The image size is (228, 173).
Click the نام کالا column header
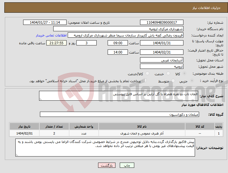pyautogui.click(x=142, y=126)
